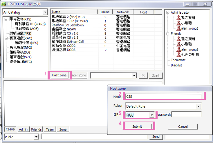Screen dimensions: 213x143
Task: Select 世紀帝國 (AOE) in tree
Action: pyautogui.click(x=27, y=29)
